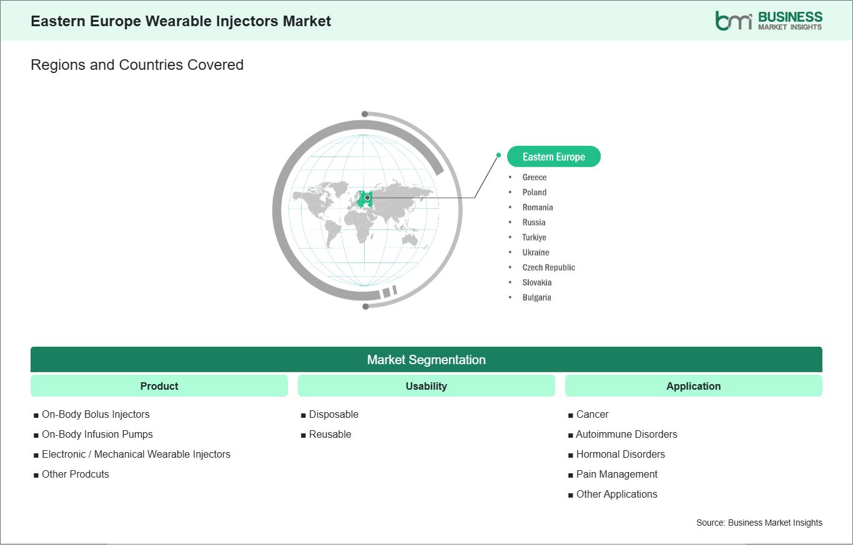Select the Usability segment header
This screenshot has width=853, height=545.
tap(426, 386)
